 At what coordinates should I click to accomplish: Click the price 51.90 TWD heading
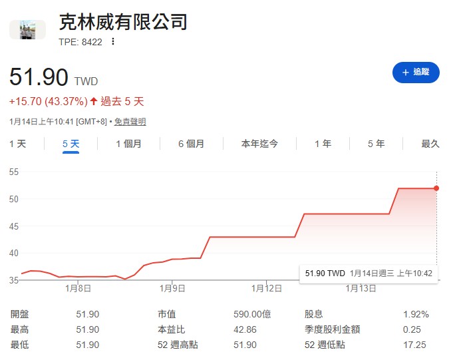54,77
